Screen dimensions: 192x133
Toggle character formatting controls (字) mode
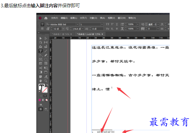point(42,24)
